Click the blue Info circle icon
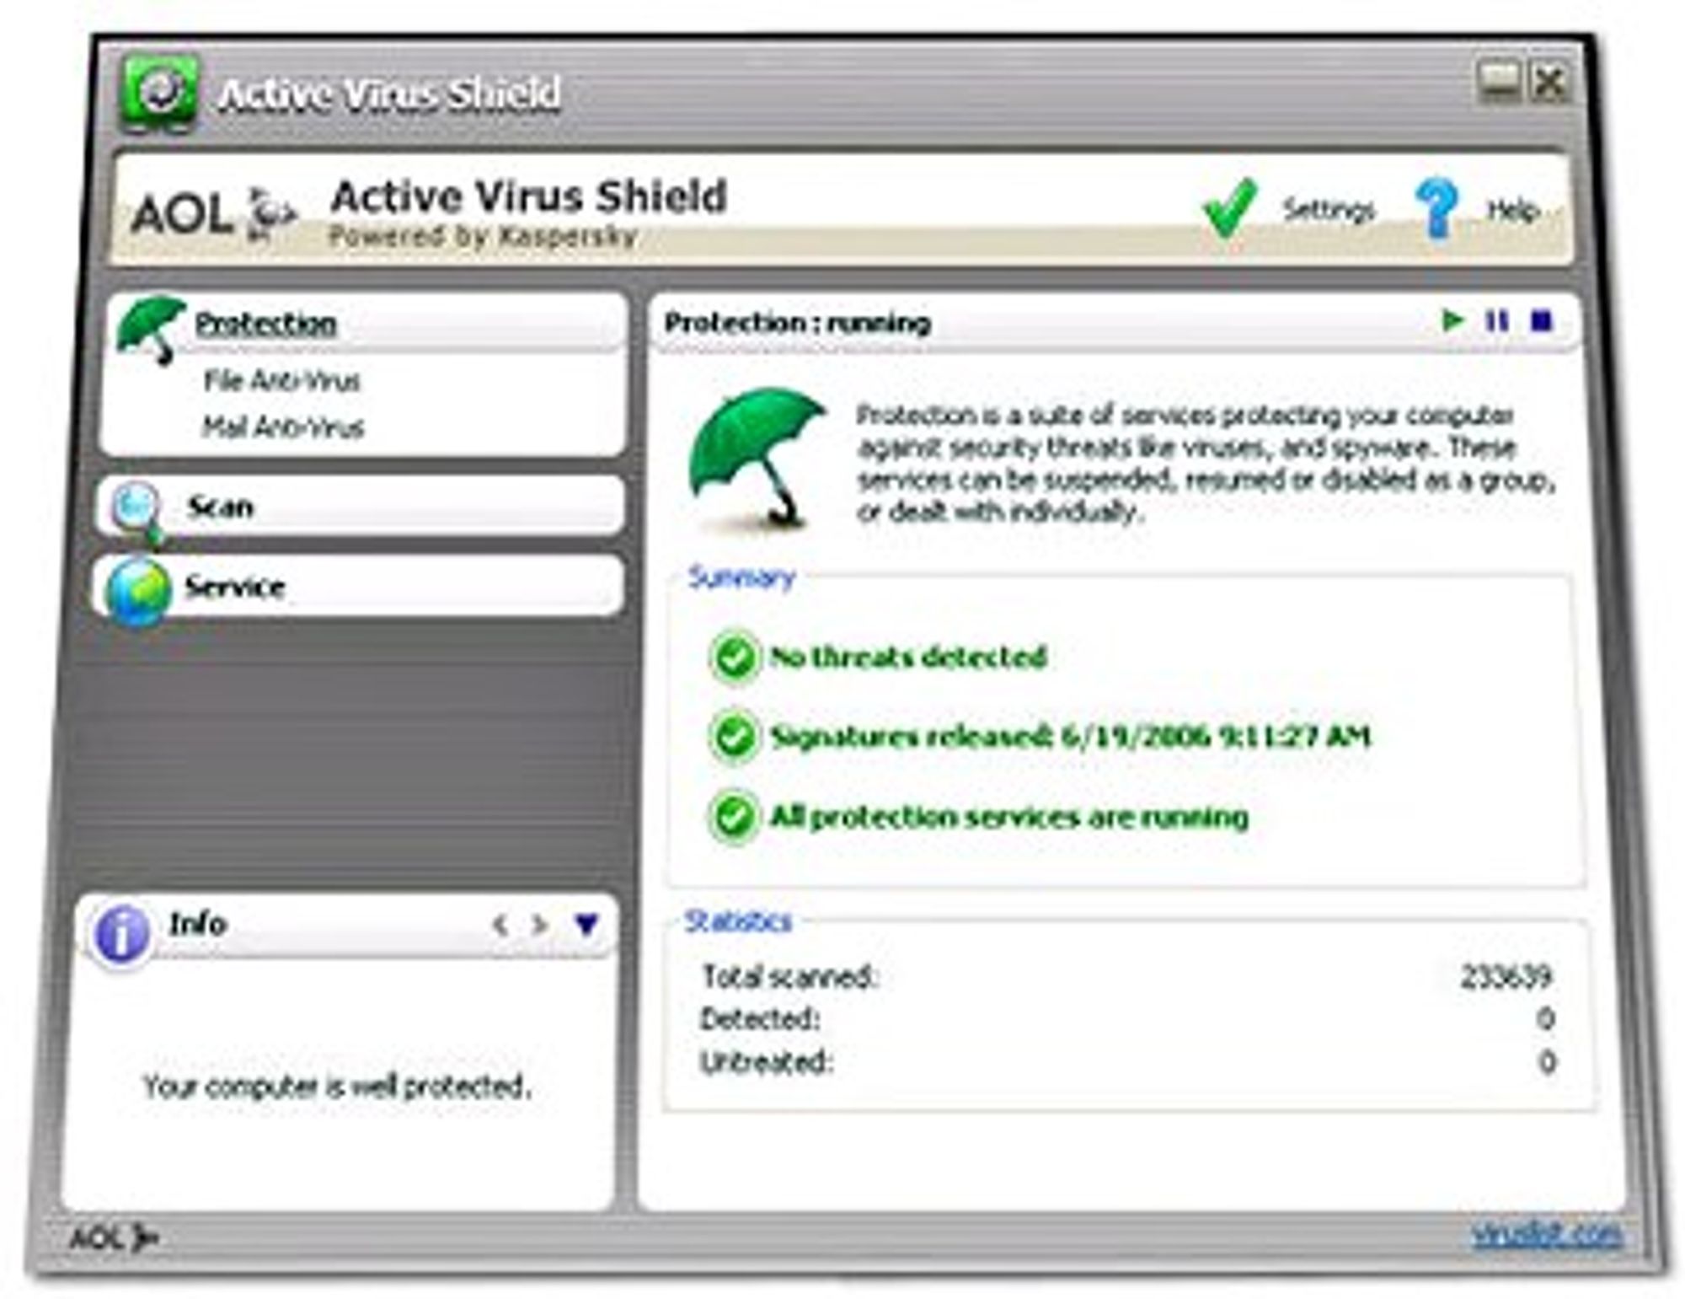The image size is (1685, 1299). click(x=121, y=934)
